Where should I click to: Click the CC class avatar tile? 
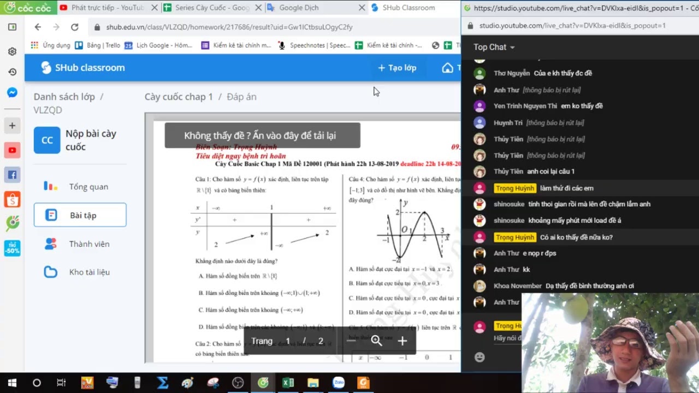point(47,140)
